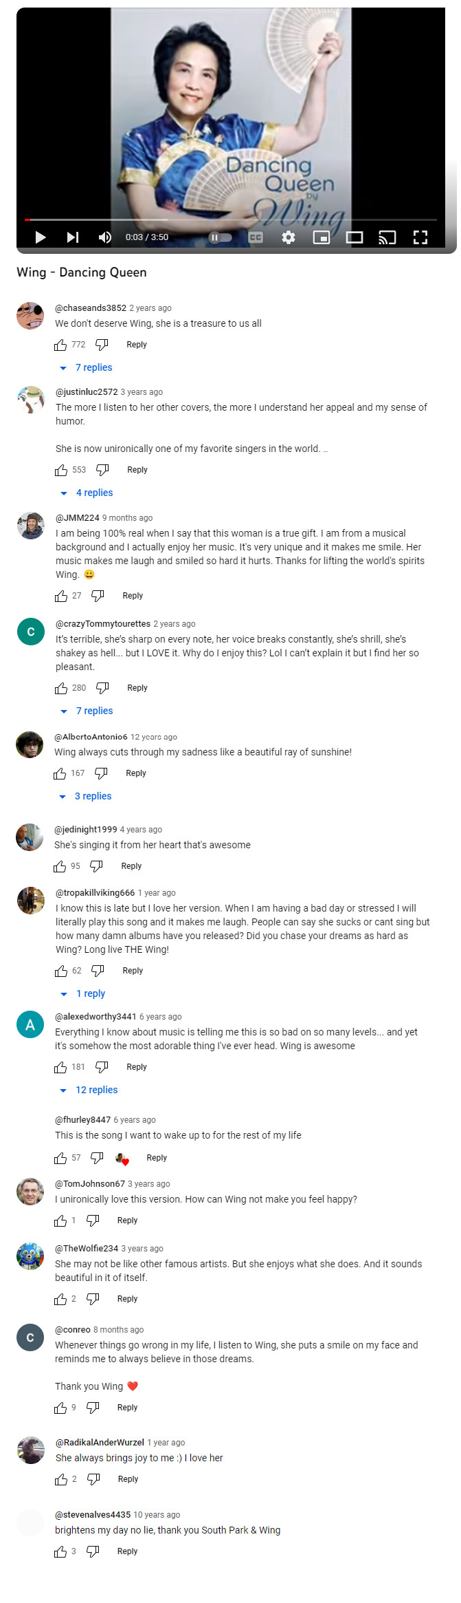This screenshot has width=461, height=1603.
Task: Mute the video volume
Action: tap(105, 237)
